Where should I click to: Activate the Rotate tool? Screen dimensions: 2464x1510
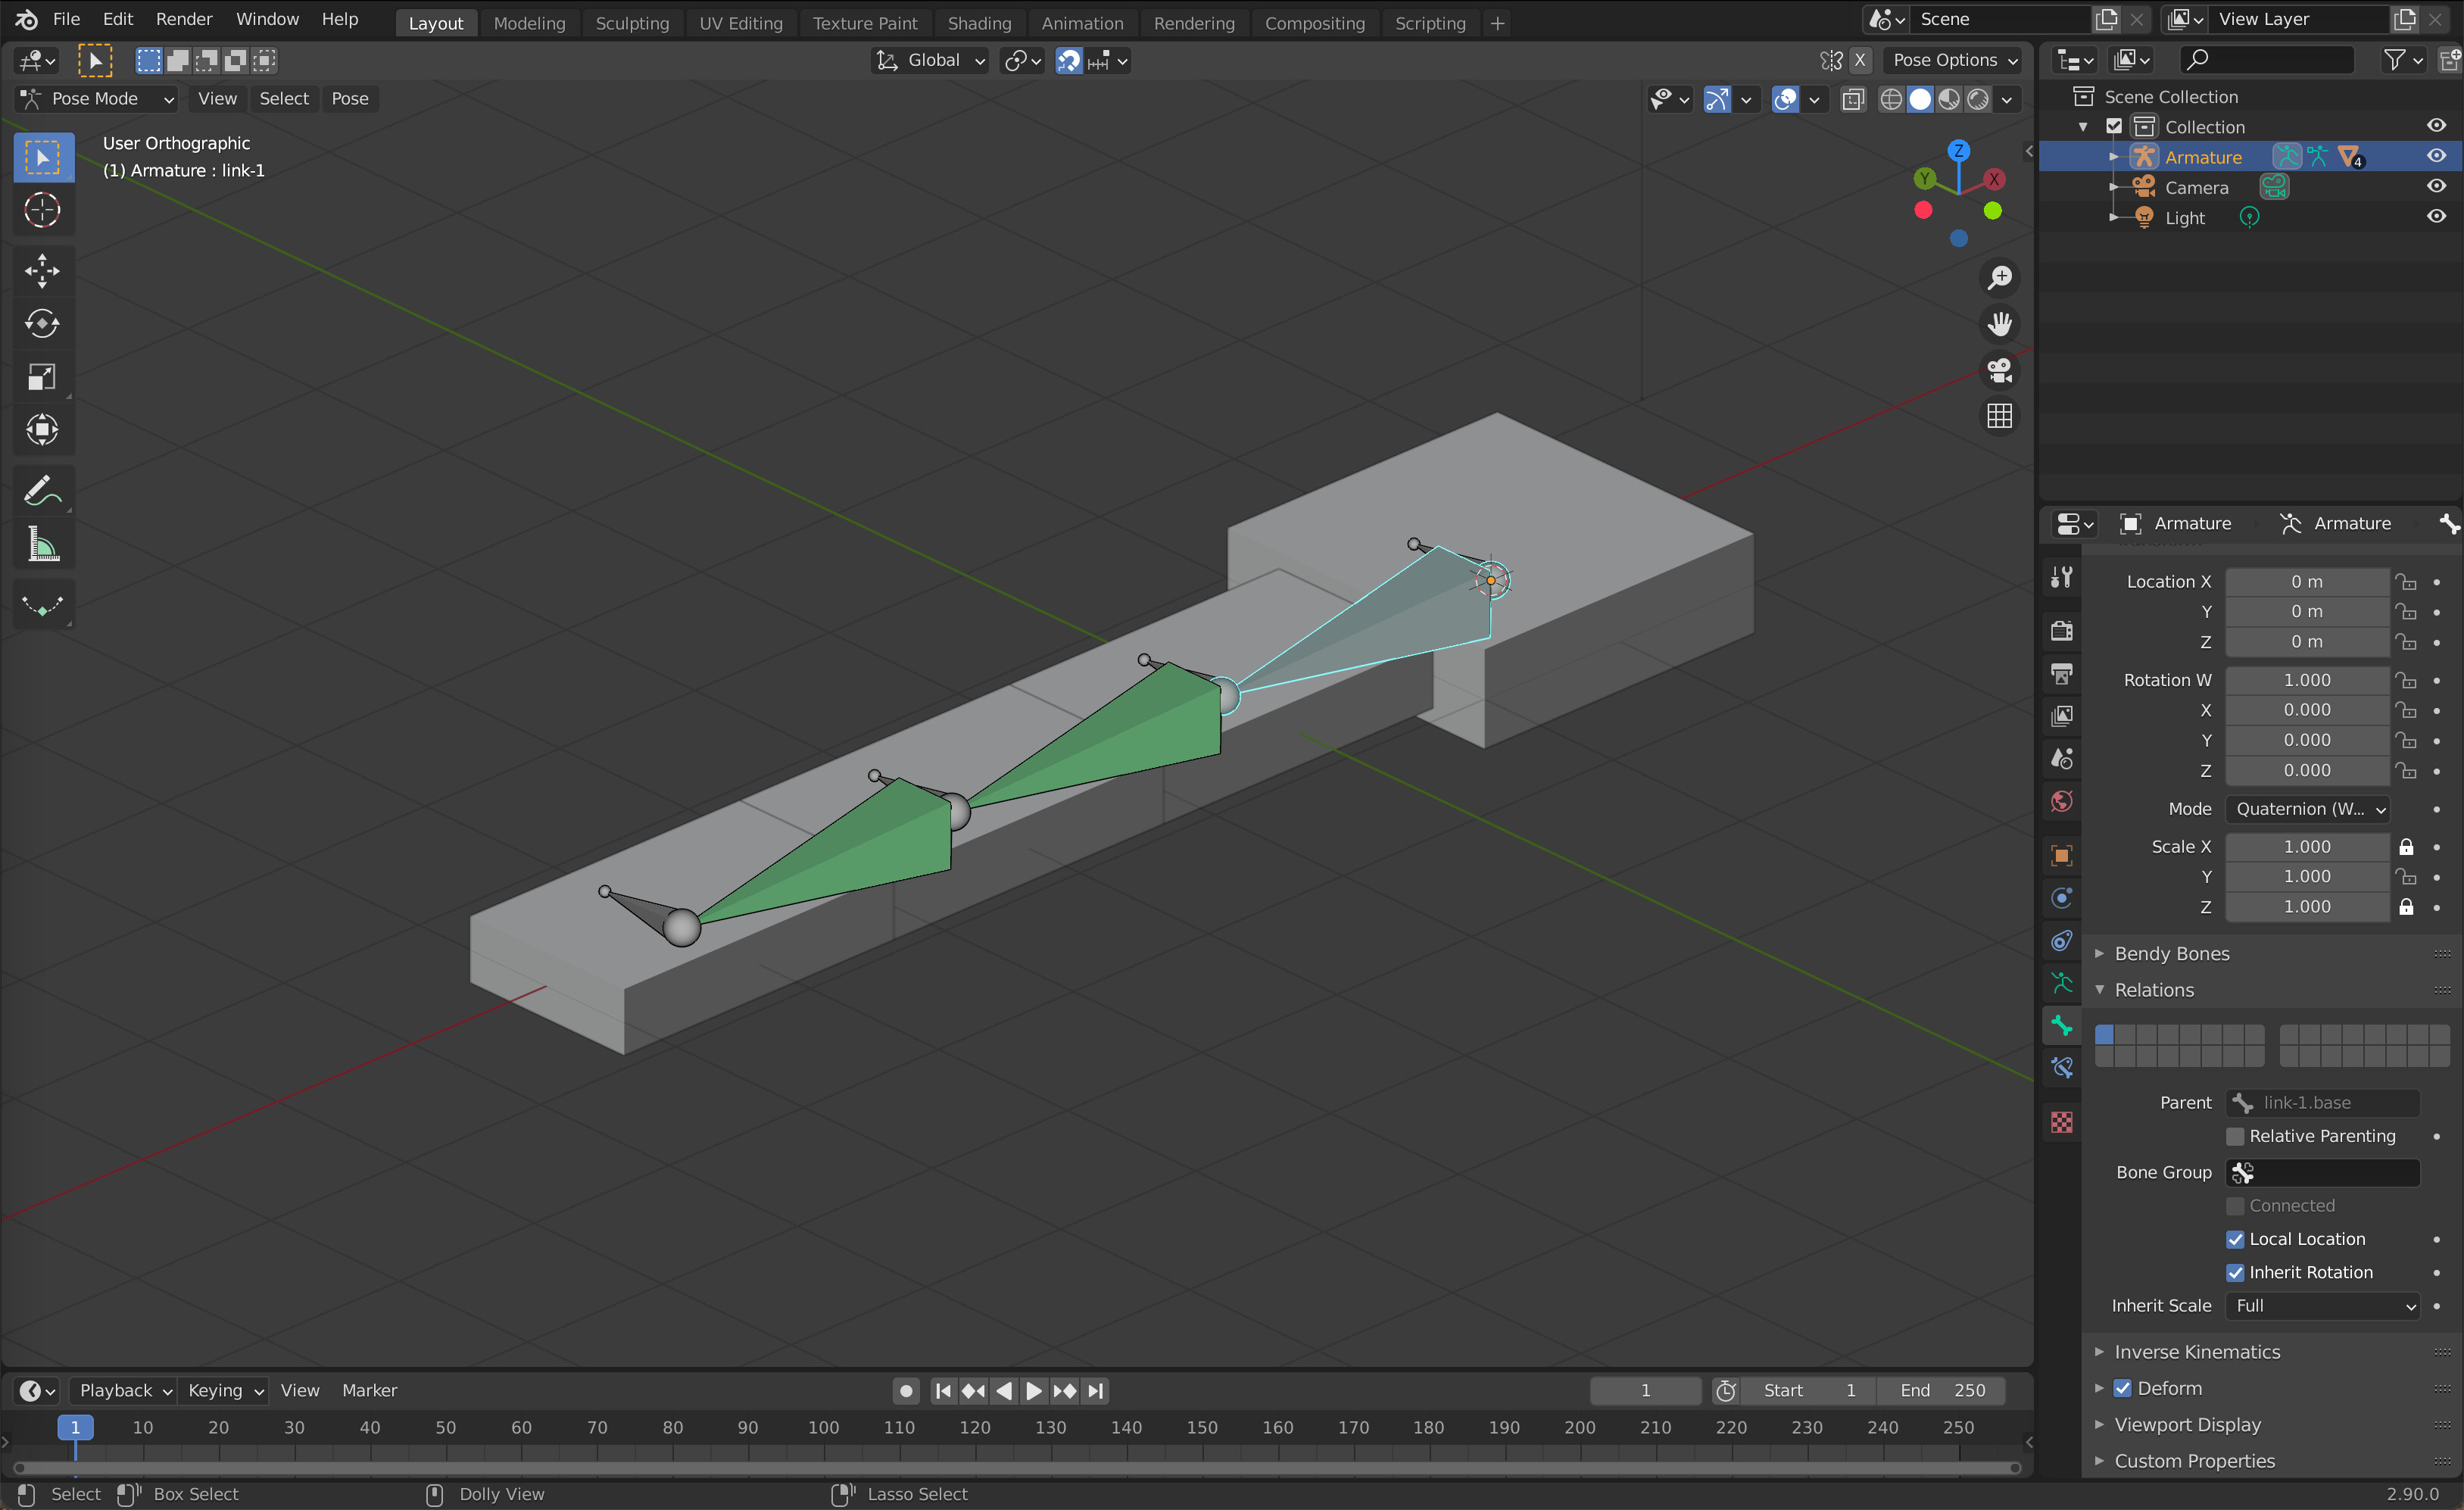point(42,324)
